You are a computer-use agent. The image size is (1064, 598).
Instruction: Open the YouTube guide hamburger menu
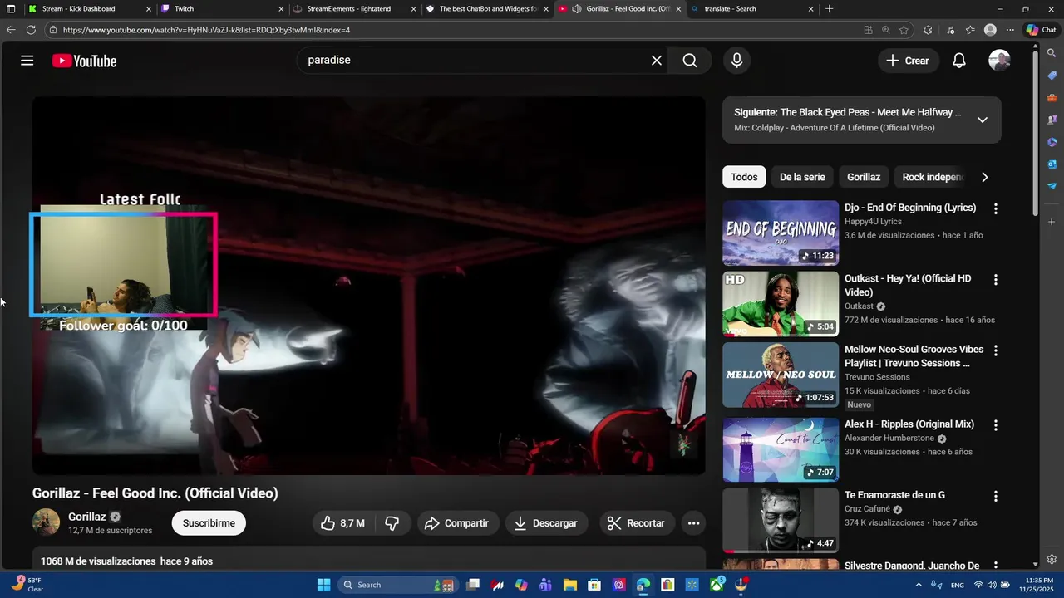tap(27, 61)
